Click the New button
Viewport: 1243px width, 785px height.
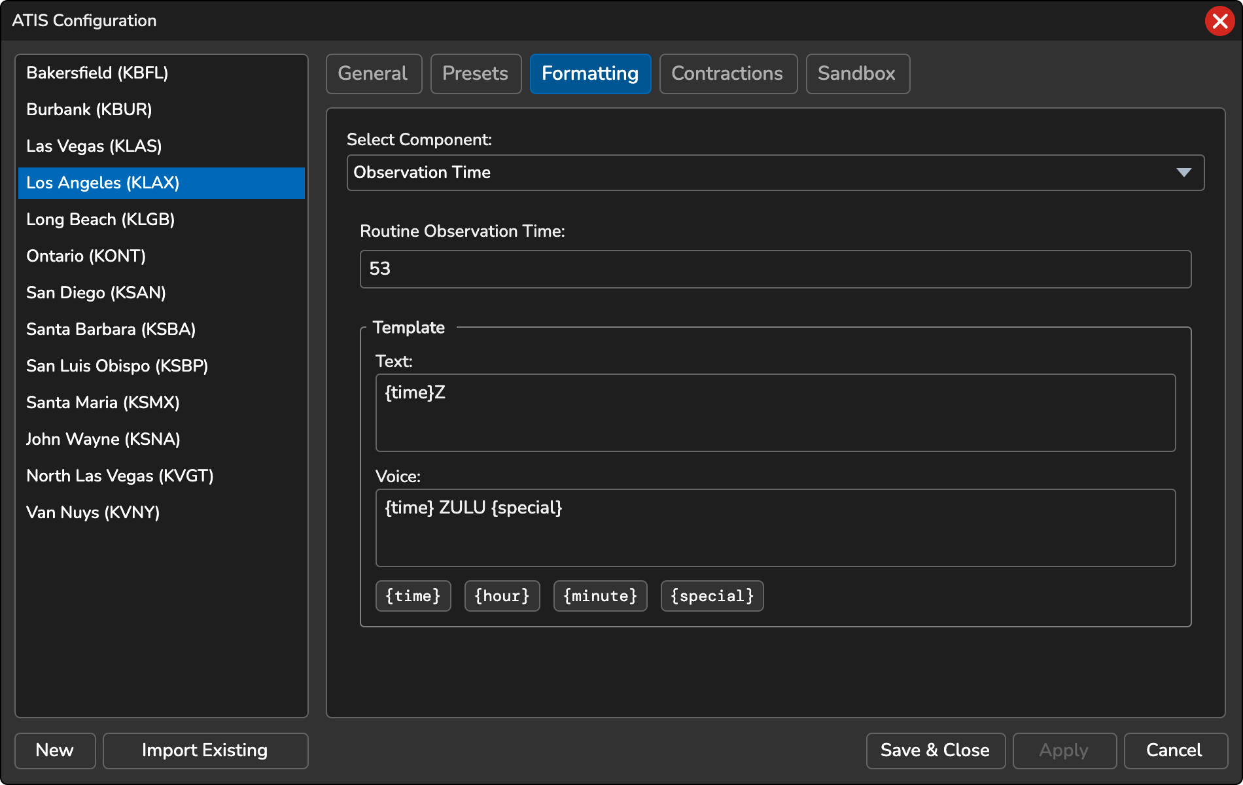[x=55, y=750]
